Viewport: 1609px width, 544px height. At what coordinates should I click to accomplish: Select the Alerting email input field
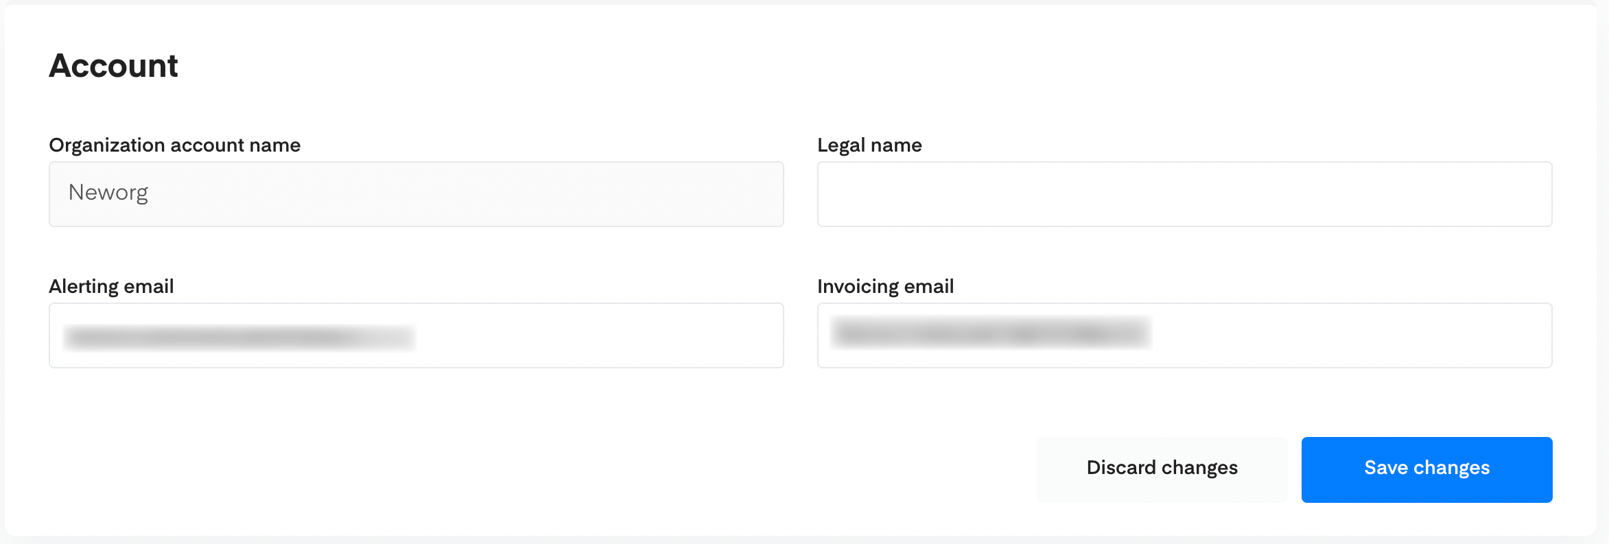pyautogui.click(x=416, y=335)
